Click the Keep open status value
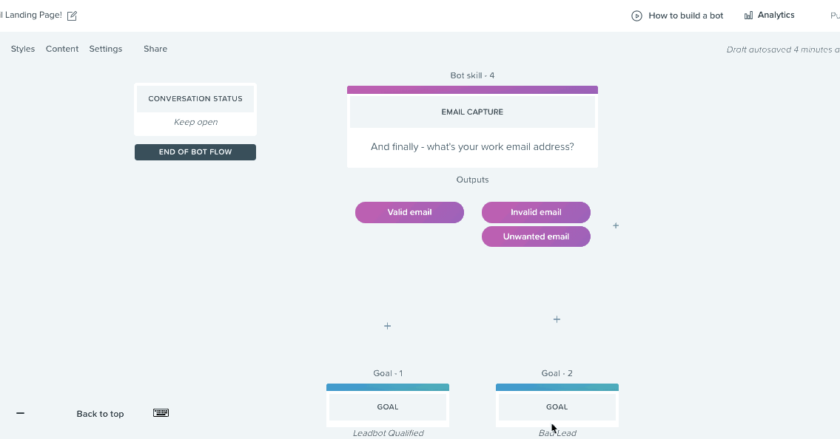 pyautogui.click(x=195, y=122)
